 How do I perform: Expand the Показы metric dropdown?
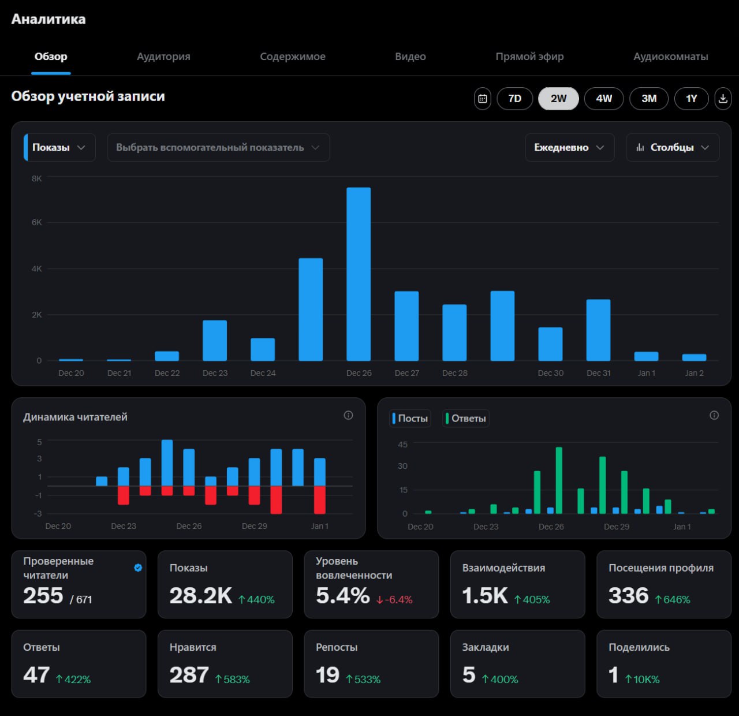[59, 147]
